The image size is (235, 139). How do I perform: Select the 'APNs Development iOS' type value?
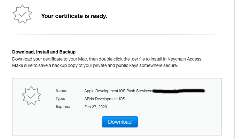point(105,99)
